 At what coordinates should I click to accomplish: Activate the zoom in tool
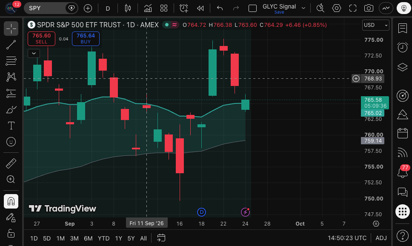[x=11, y=180]
